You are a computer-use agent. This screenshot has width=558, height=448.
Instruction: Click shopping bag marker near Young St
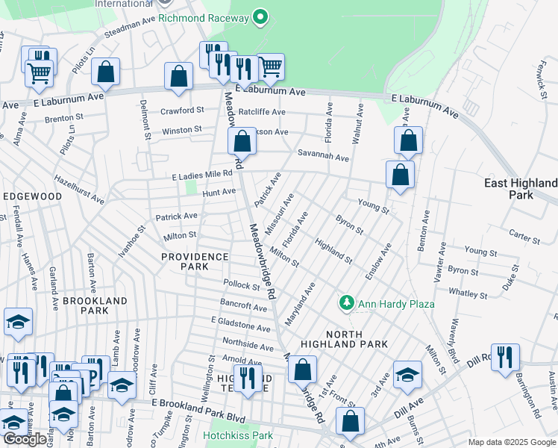coord(401,175)
